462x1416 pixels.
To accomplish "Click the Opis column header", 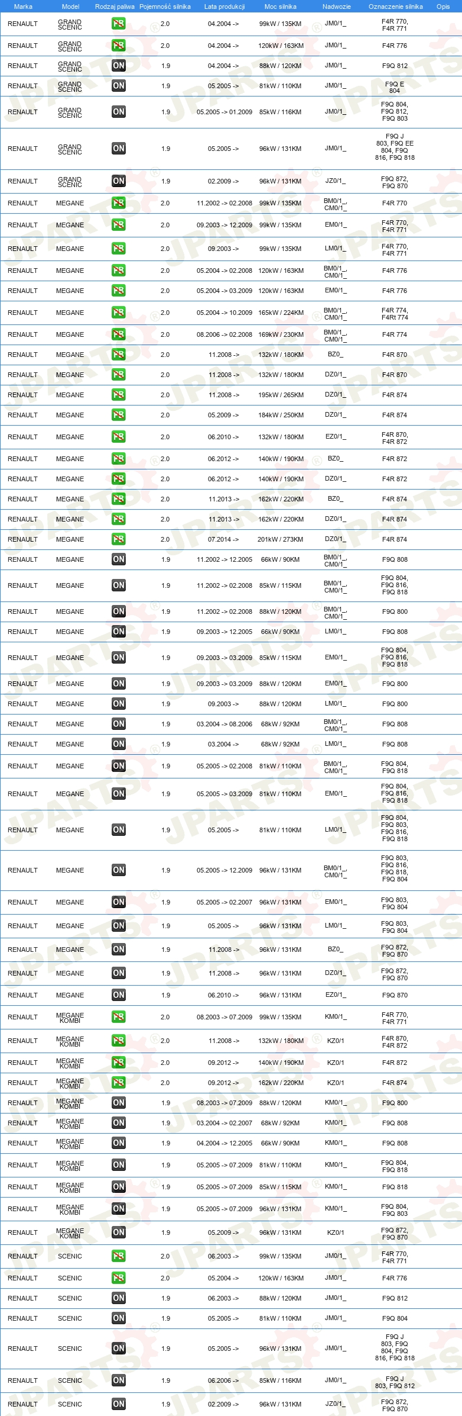I will point(443,7).
